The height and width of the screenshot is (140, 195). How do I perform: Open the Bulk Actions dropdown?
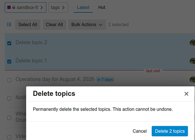87,25
